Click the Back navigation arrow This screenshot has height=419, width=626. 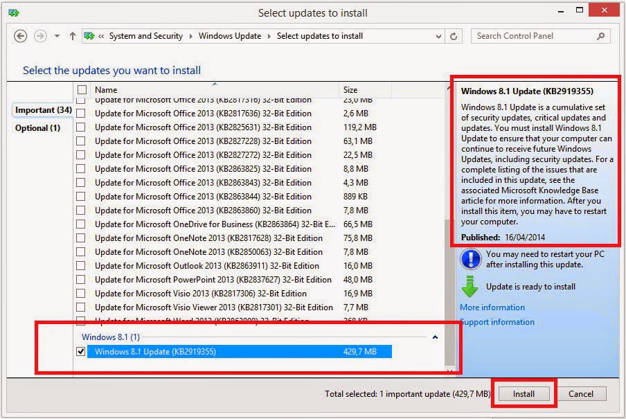[20, 36]
